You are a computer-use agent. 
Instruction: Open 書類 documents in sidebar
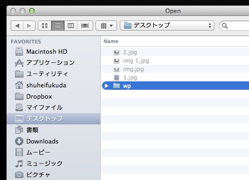coord(53,130)
